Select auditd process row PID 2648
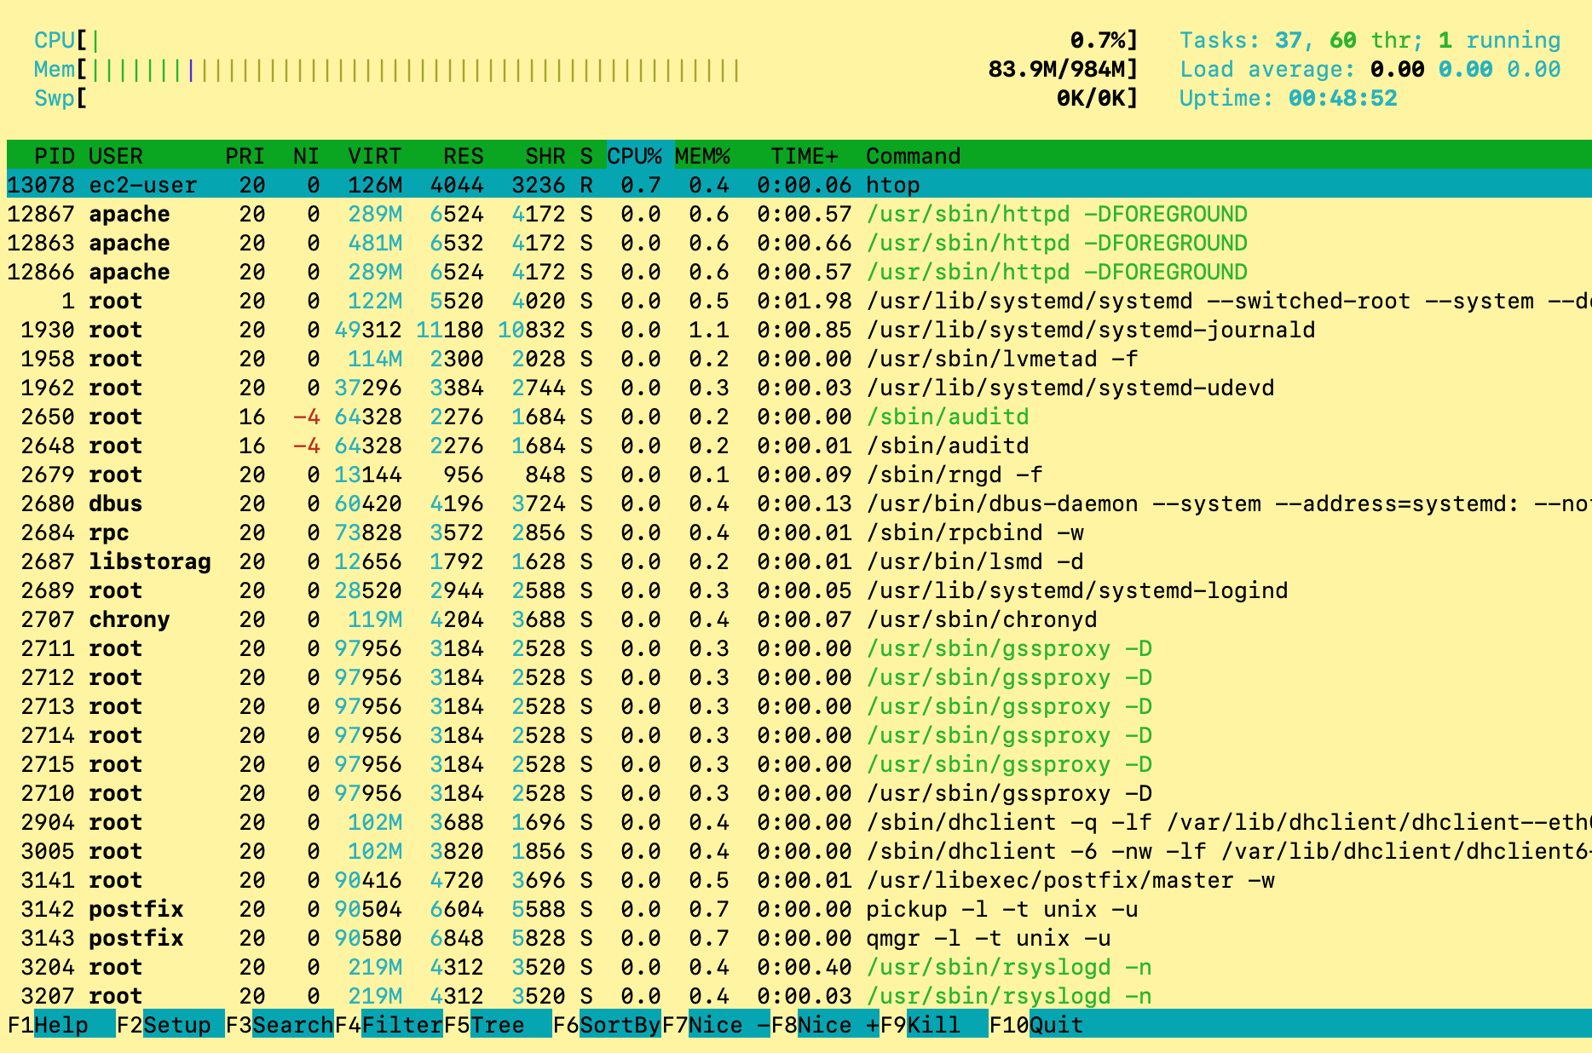Viewport: 1592px width, 1053px height. tap(799, 446)
